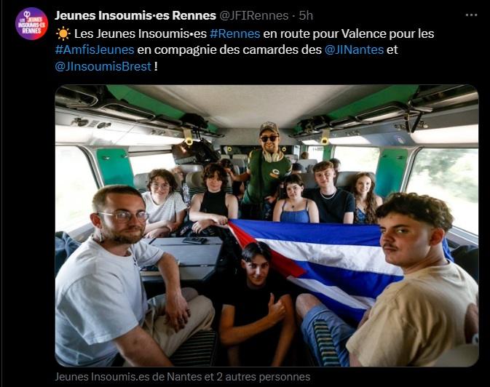The height and width of the screenshot is (387, 490).
Task: Follow the #AmfisJeunes hashtag
Action: (95, 50)
